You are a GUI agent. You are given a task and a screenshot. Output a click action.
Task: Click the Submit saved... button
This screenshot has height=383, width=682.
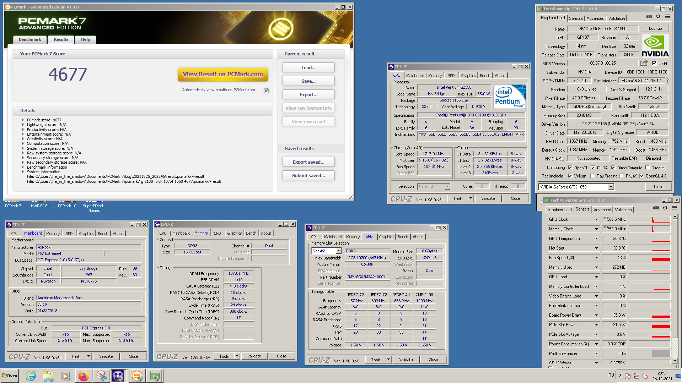point(308,176)
